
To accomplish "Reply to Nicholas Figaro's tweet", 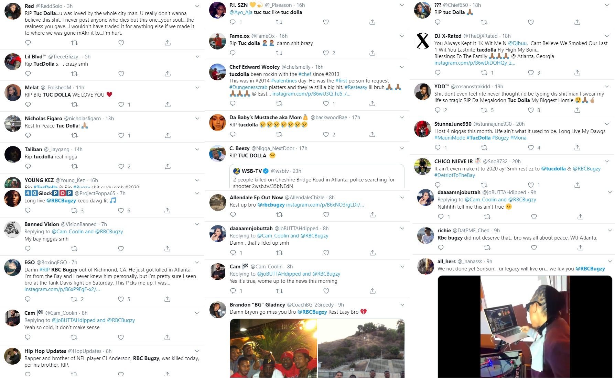I will click(28, 135).
